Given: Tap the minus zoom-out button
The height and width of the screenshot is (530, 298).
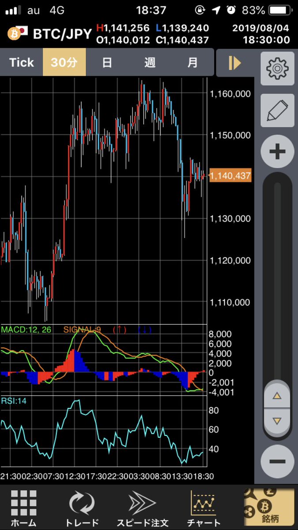Looking at the screenshot, I should click(277, 462).
